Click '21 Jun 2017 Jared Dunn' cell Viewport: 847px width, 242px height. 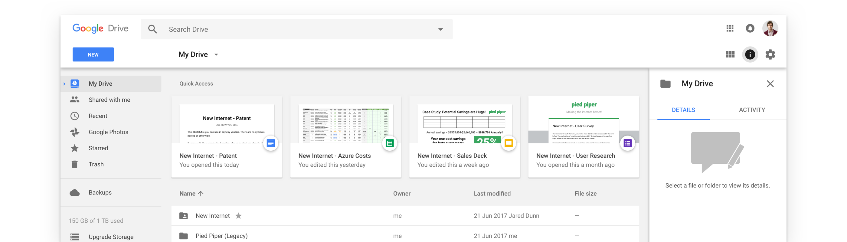pos(506,216)
